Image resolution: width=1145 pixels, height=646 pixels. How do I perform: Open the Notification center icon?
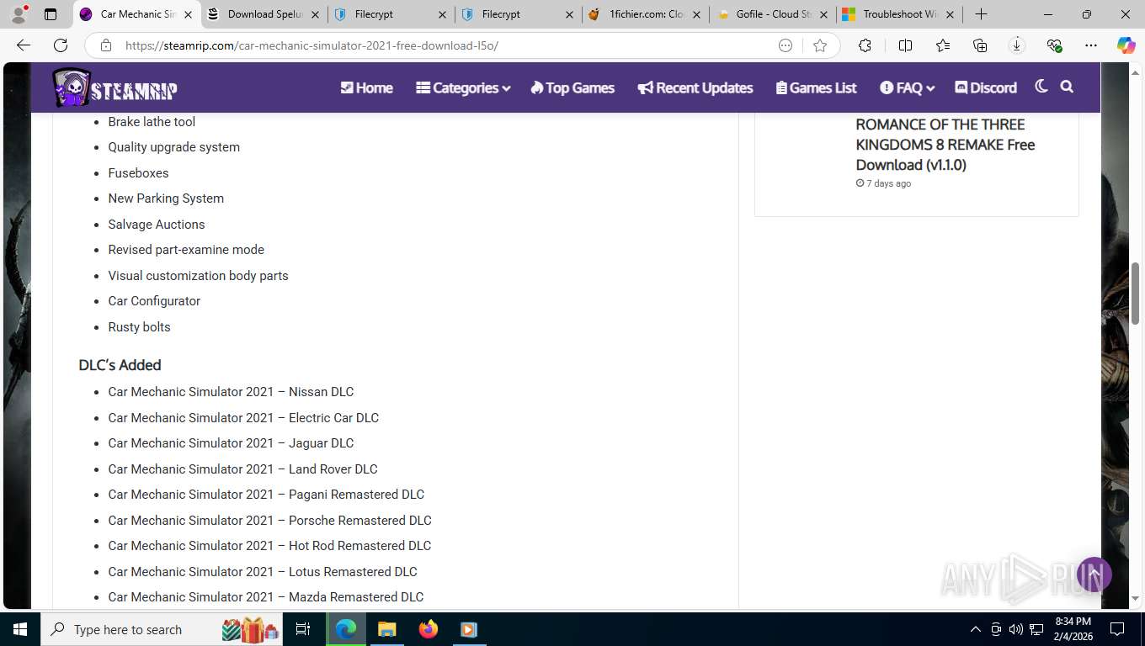pyautogui.click(x=1117, y=629)
